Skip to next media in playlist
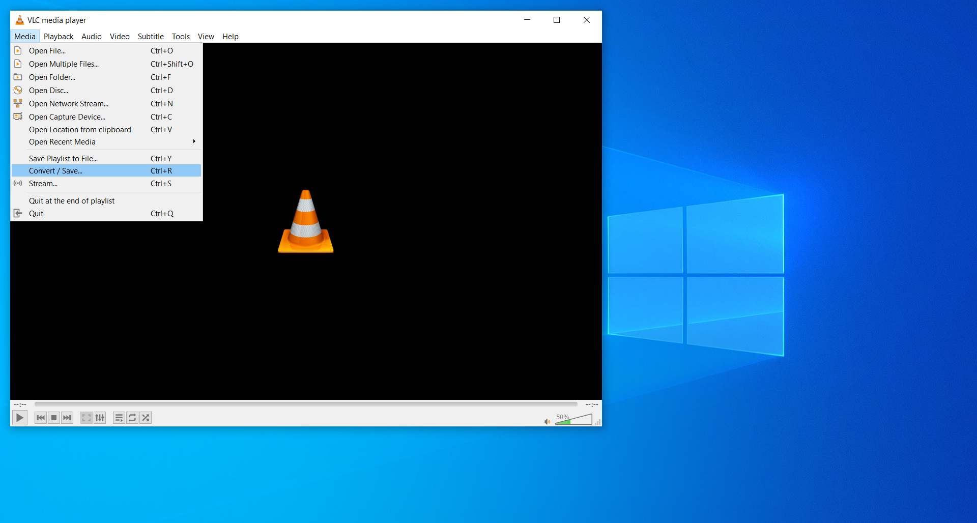The width and height of the screenshot is (977, 523). [x=67, y=418]
